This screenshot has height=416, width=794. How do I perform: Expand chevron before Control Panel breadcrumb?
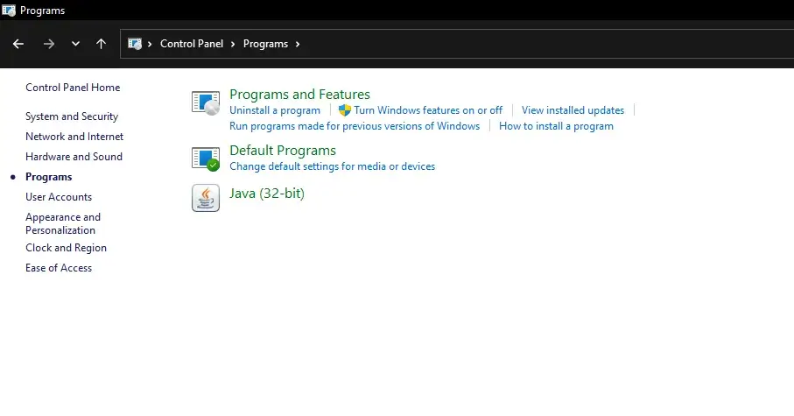(150, 44)
